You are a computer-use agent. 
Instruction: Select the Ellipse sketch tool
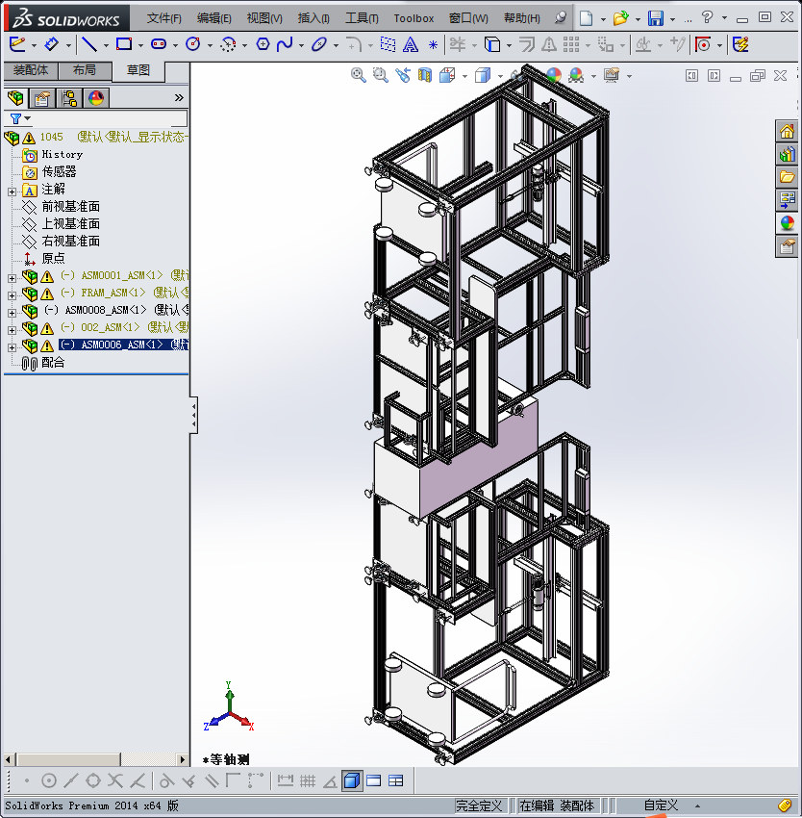318,44
